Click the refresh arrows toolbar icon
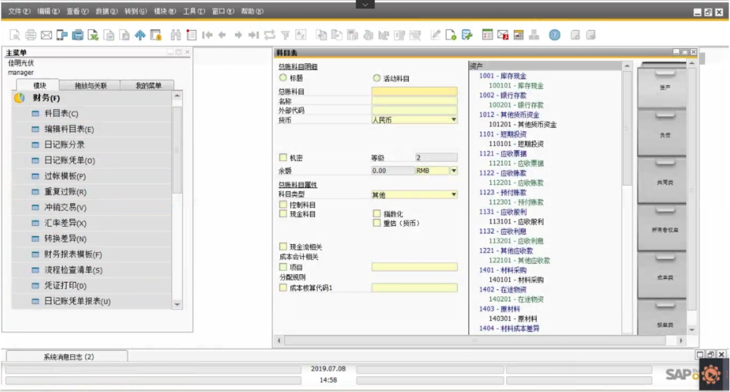730x392 pixels. (x=269, y=35)
